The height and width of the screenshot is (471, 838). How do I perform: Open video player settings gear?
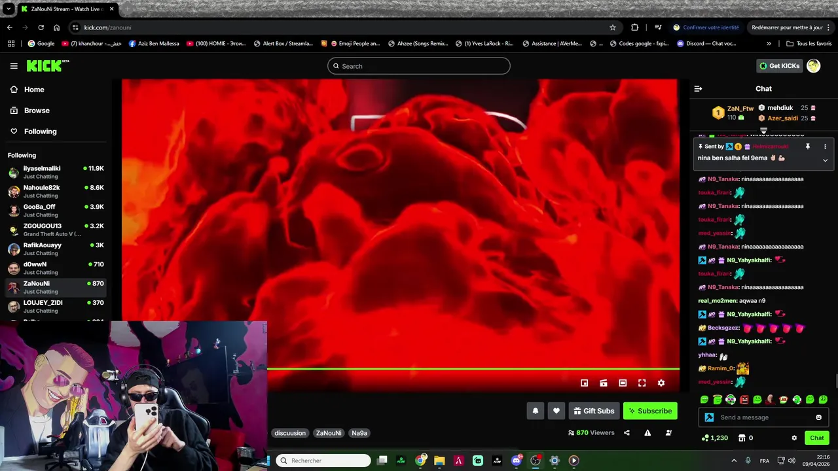pyautogui.click(x=661, y=383)
